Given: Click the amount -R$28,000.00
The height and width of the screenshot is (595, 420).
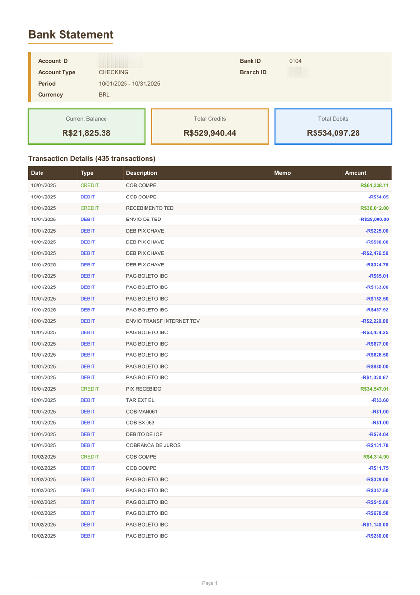Looking at the screenshot, I should pyautogui.click(x=374, y=220).
